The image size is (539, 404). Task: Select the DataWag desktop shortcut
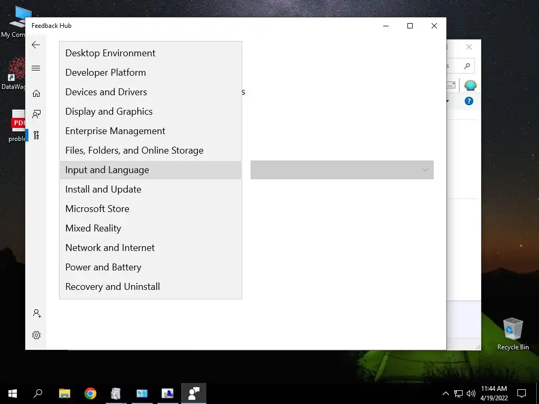[x=13, y=74]
